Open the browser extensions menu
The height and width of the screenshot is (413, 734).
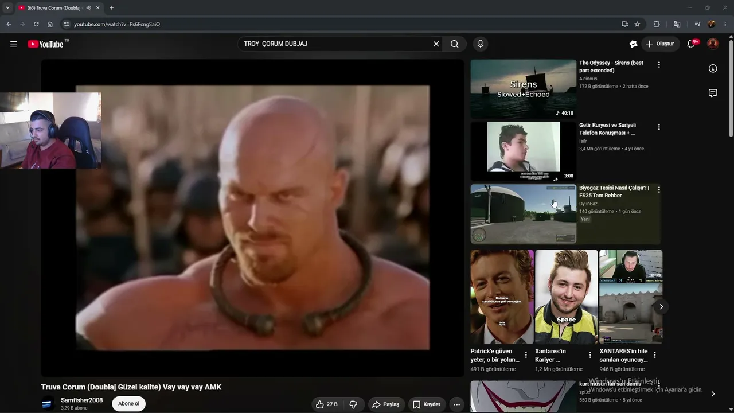click(657, 24)
